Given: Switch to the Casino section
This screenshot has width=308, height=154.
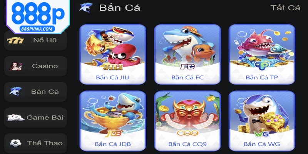Looking at the screenshot, I should (x=35, y=66).
